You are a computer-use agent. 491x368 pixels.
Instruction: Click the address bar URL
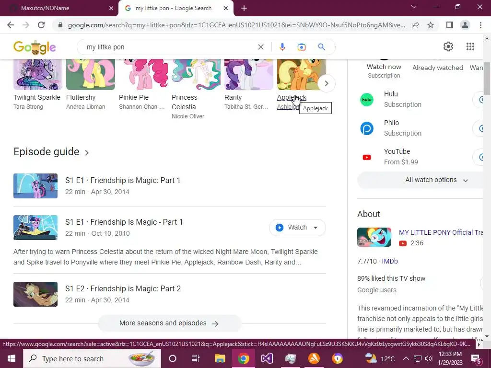click(x=236, y=25)
